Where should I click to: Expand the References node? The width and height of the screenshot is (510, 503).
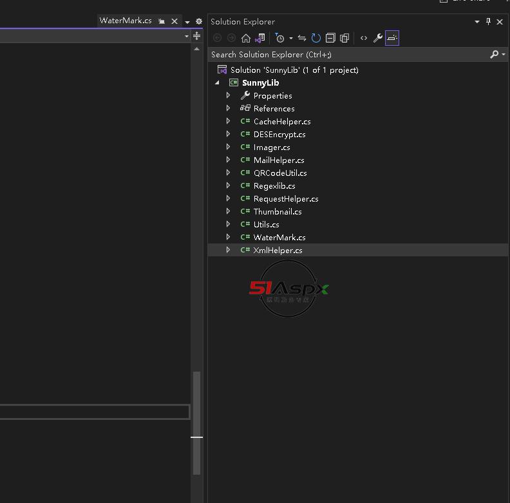coord(228,108)
